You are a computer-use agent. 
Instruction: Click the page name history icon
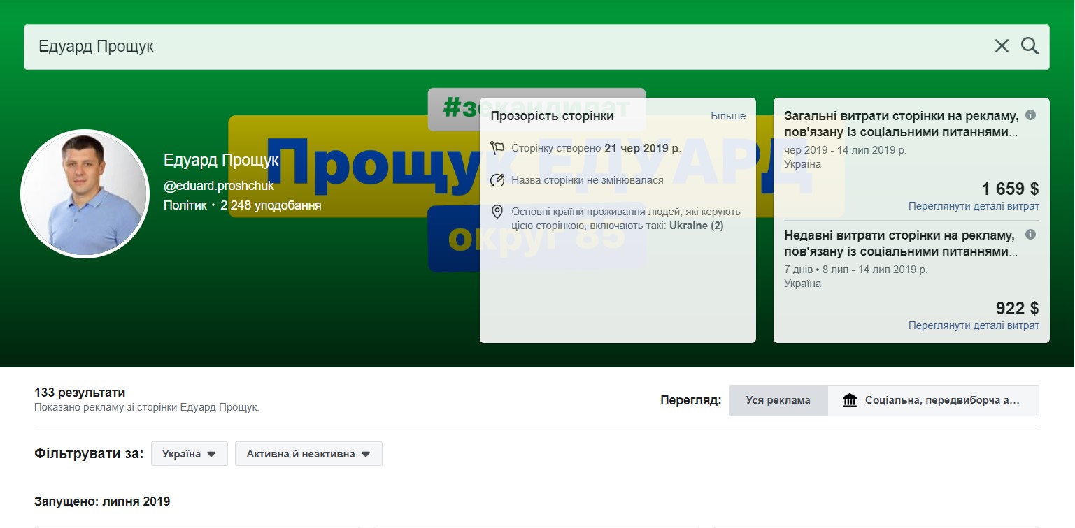pos(497,180)
